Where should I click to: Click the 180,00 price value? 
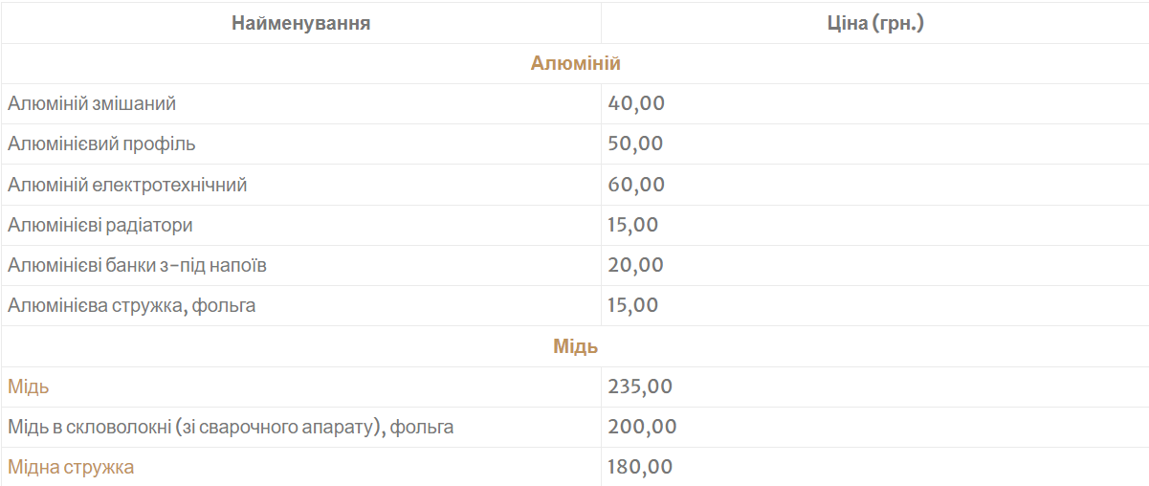pyautogui.click(x=640, y=468)
